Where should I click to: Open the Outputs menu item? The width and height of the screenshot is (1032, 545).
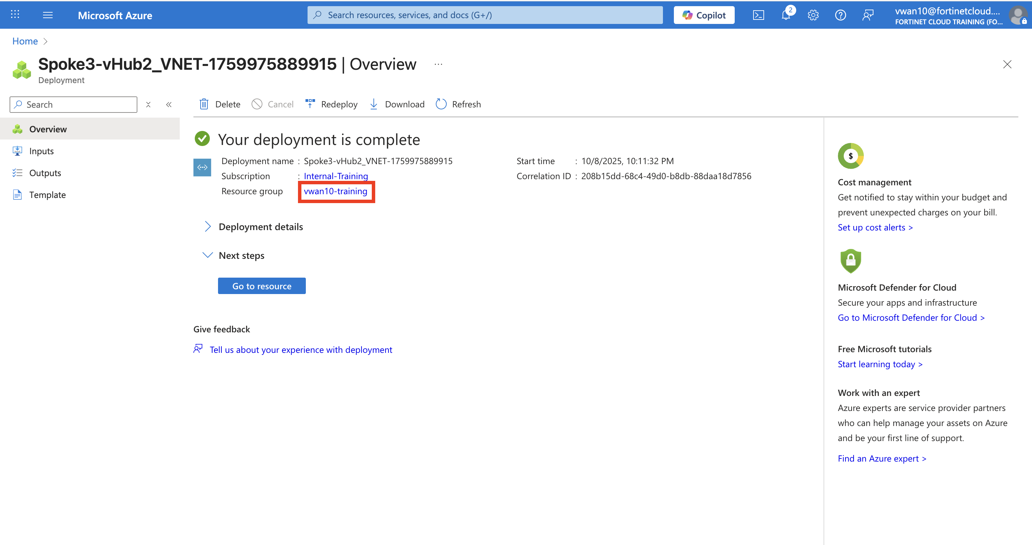45,173
